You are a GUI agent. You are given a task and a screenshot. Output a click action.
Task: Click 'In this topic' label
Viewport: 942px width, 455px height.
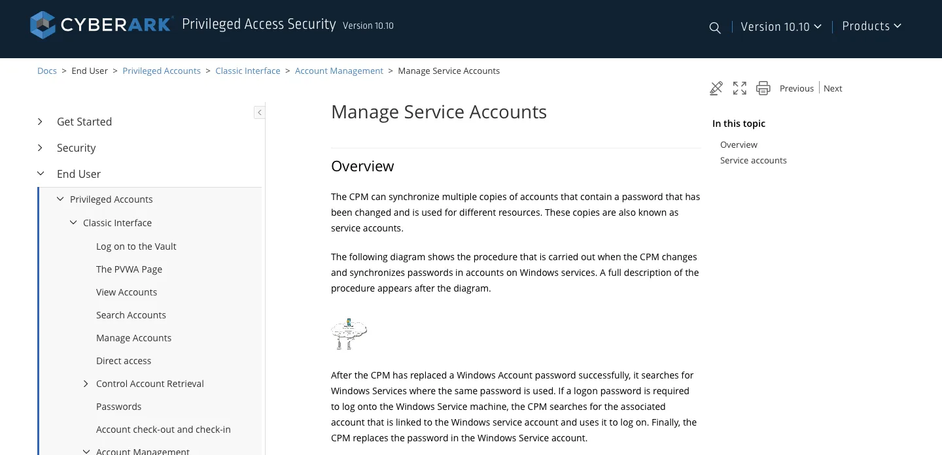[x=739, y=124]
